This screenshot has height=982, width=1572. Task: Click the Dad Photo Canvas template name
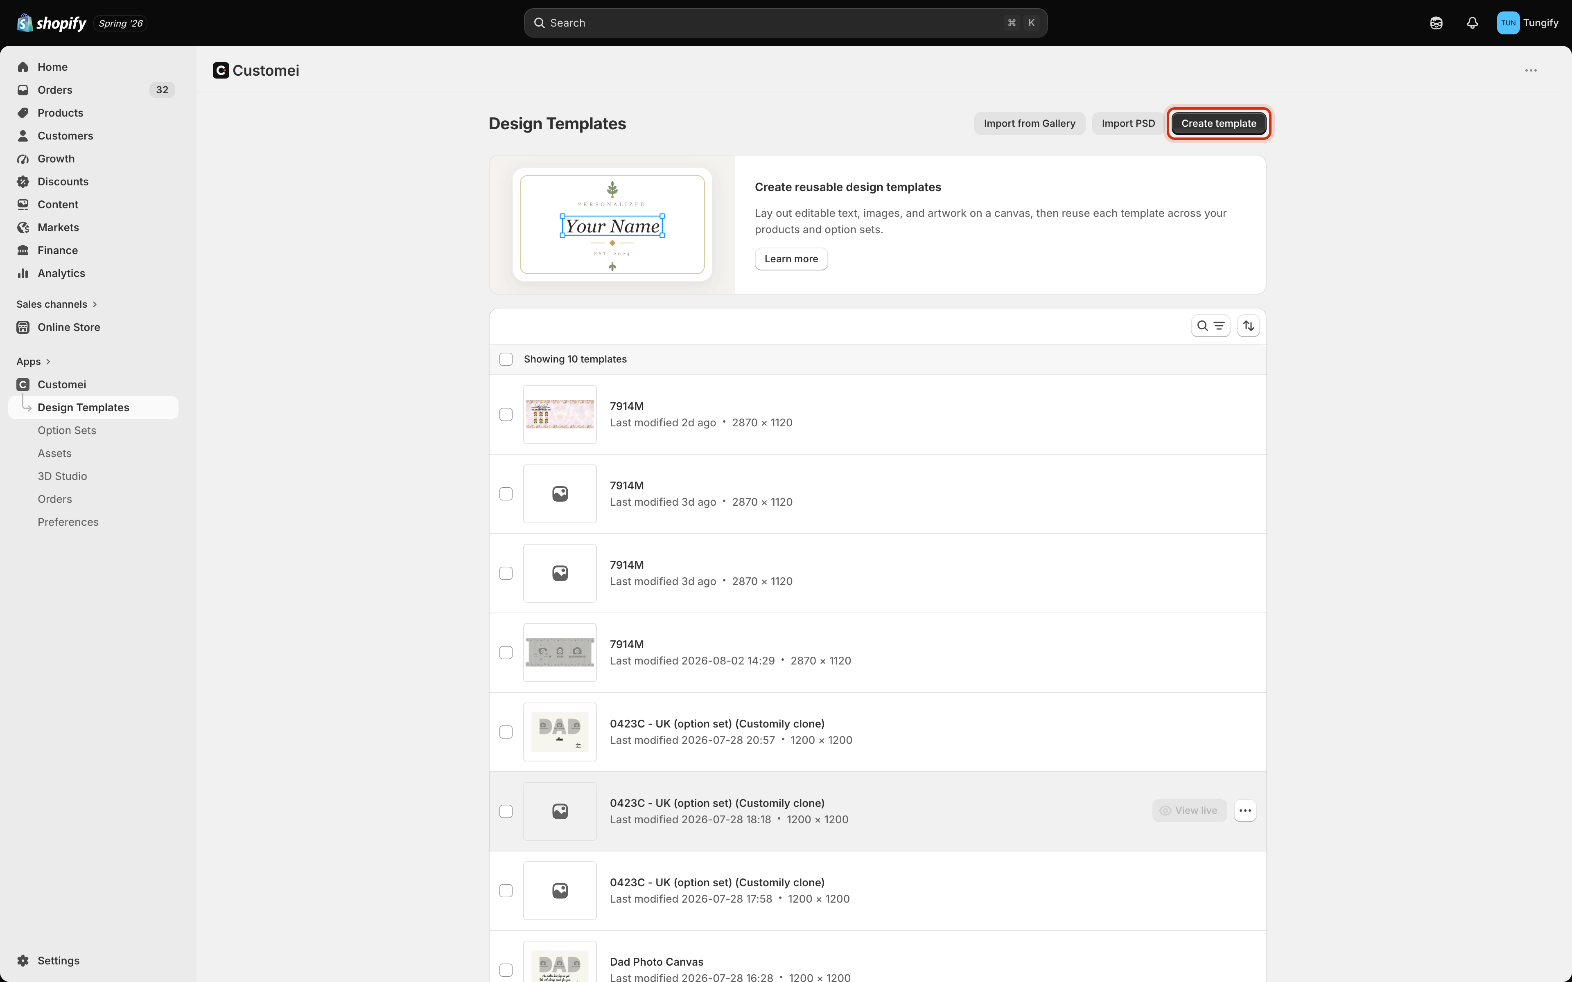point(656,962)
